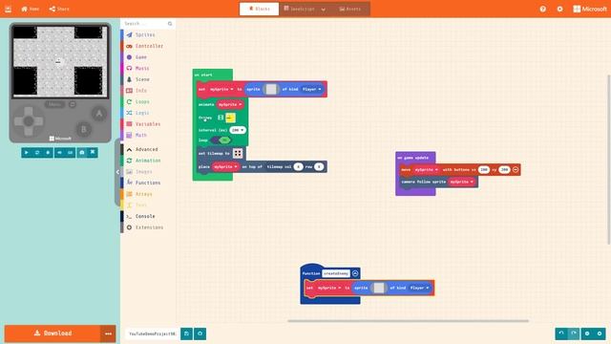
Task: Open mySprite dropdown in place block
Action: tap(225, 167)
